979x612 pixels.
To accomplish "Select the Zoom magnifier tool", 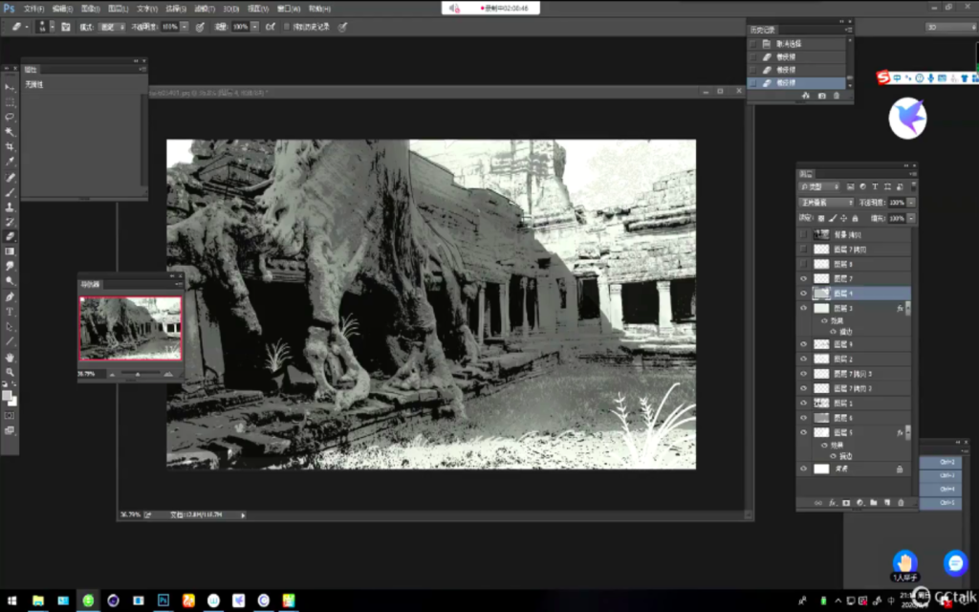I will coord(11,372).
